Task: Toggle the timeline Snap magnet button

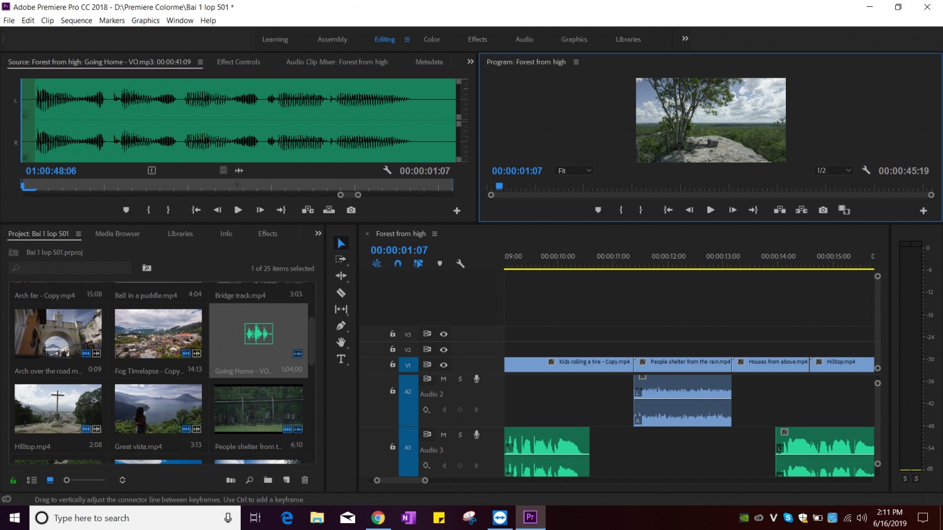Action: point(397,264)
